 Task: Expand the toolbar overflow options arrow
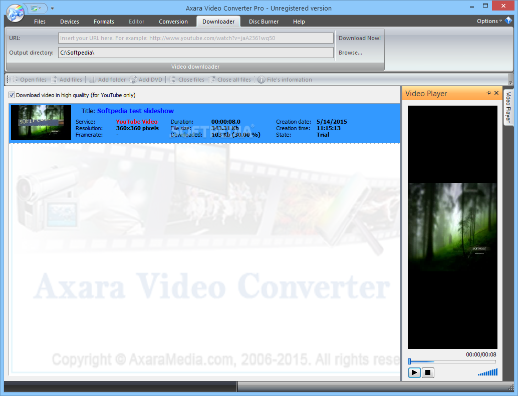click(x=510, y=82)
